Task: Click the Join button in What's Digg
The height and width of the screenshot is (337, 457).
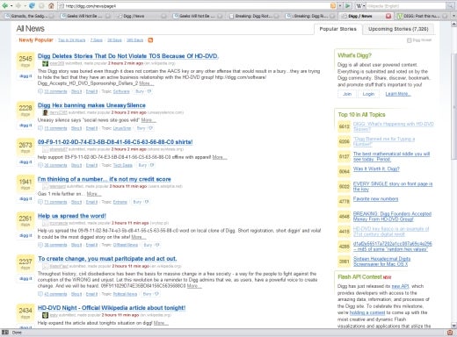Action: tap(347, 94)
